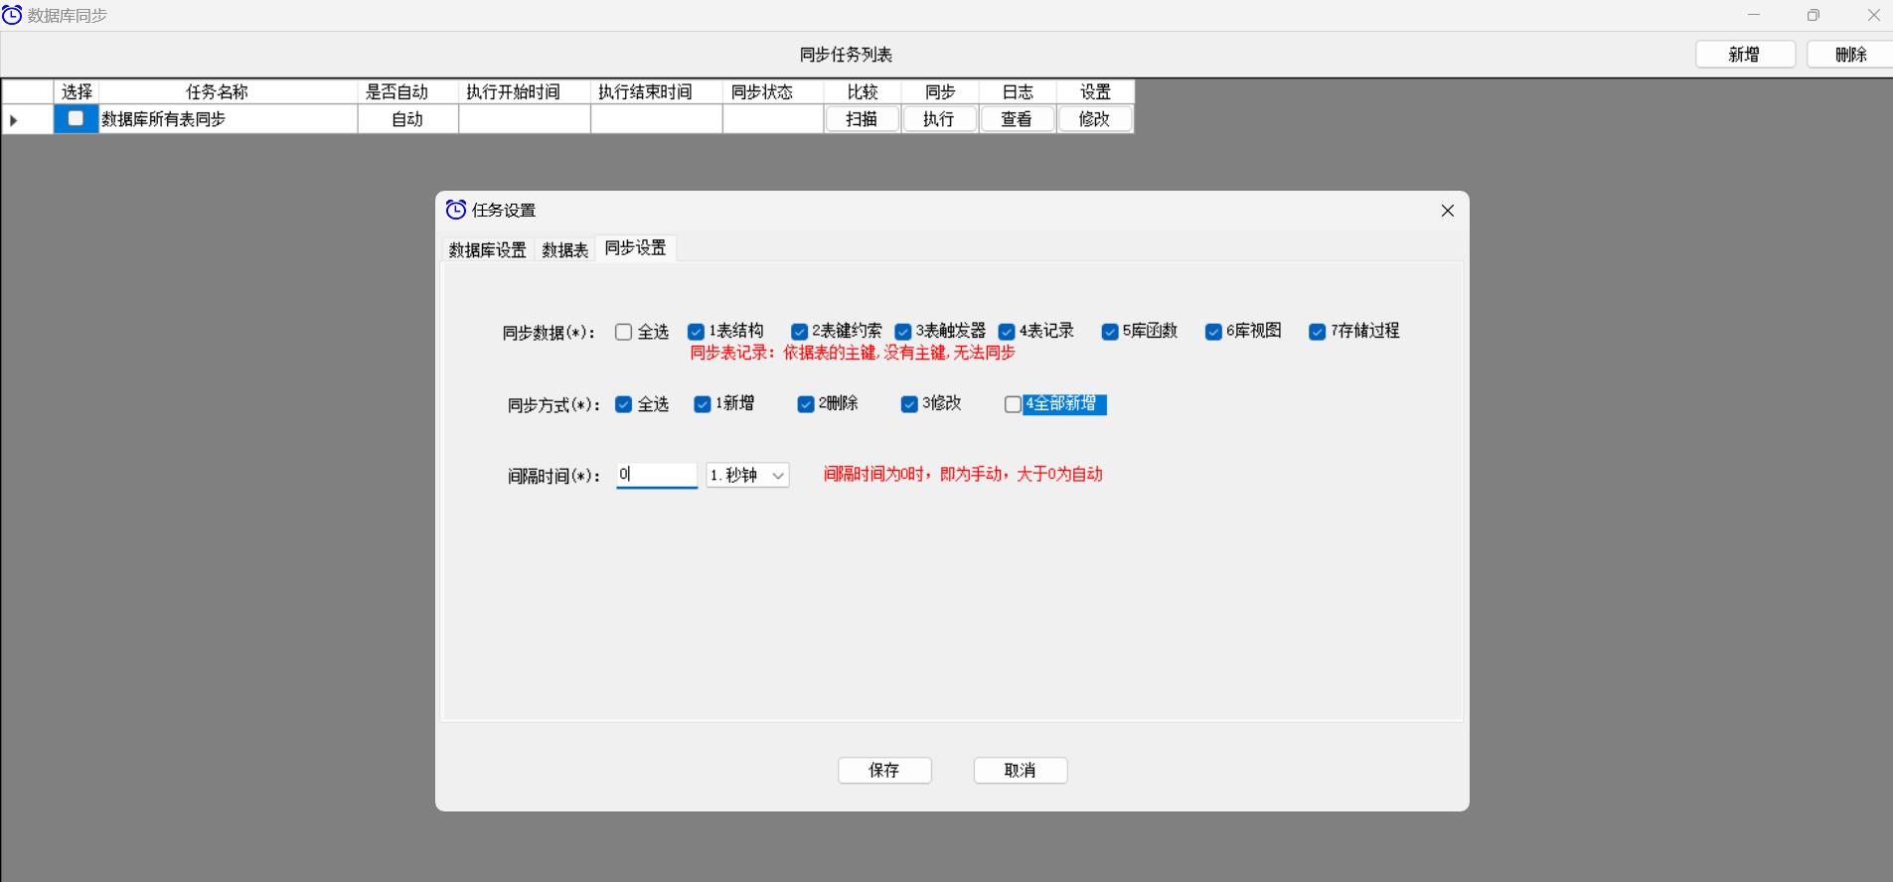Toggle 全选 checkbox in 同步方式 row
The width and height of the screenshot is (1893, 882).
pos(624,404)
